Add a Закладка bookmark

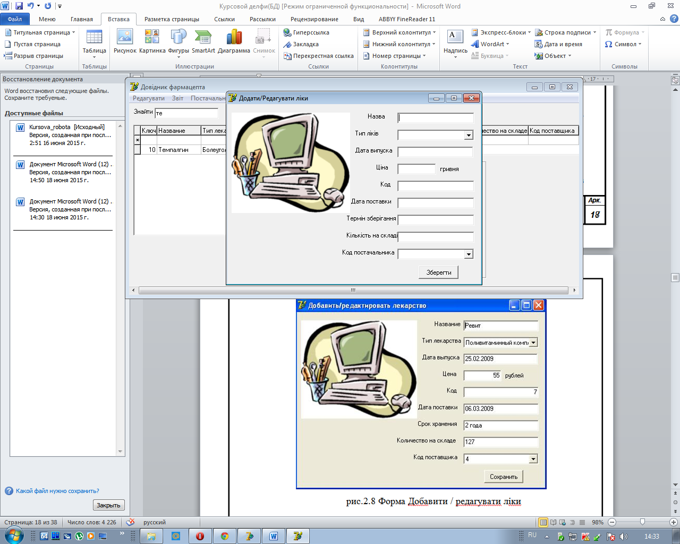click(x=301, y=44)
